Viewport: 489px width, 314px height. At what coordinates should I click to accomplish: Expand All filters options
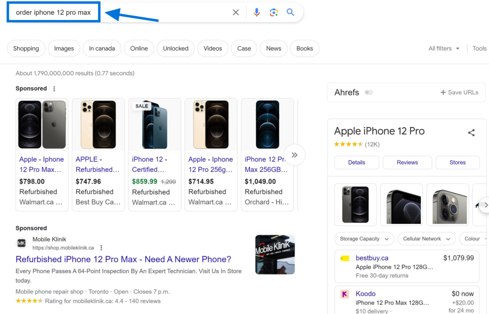[444, 48]
